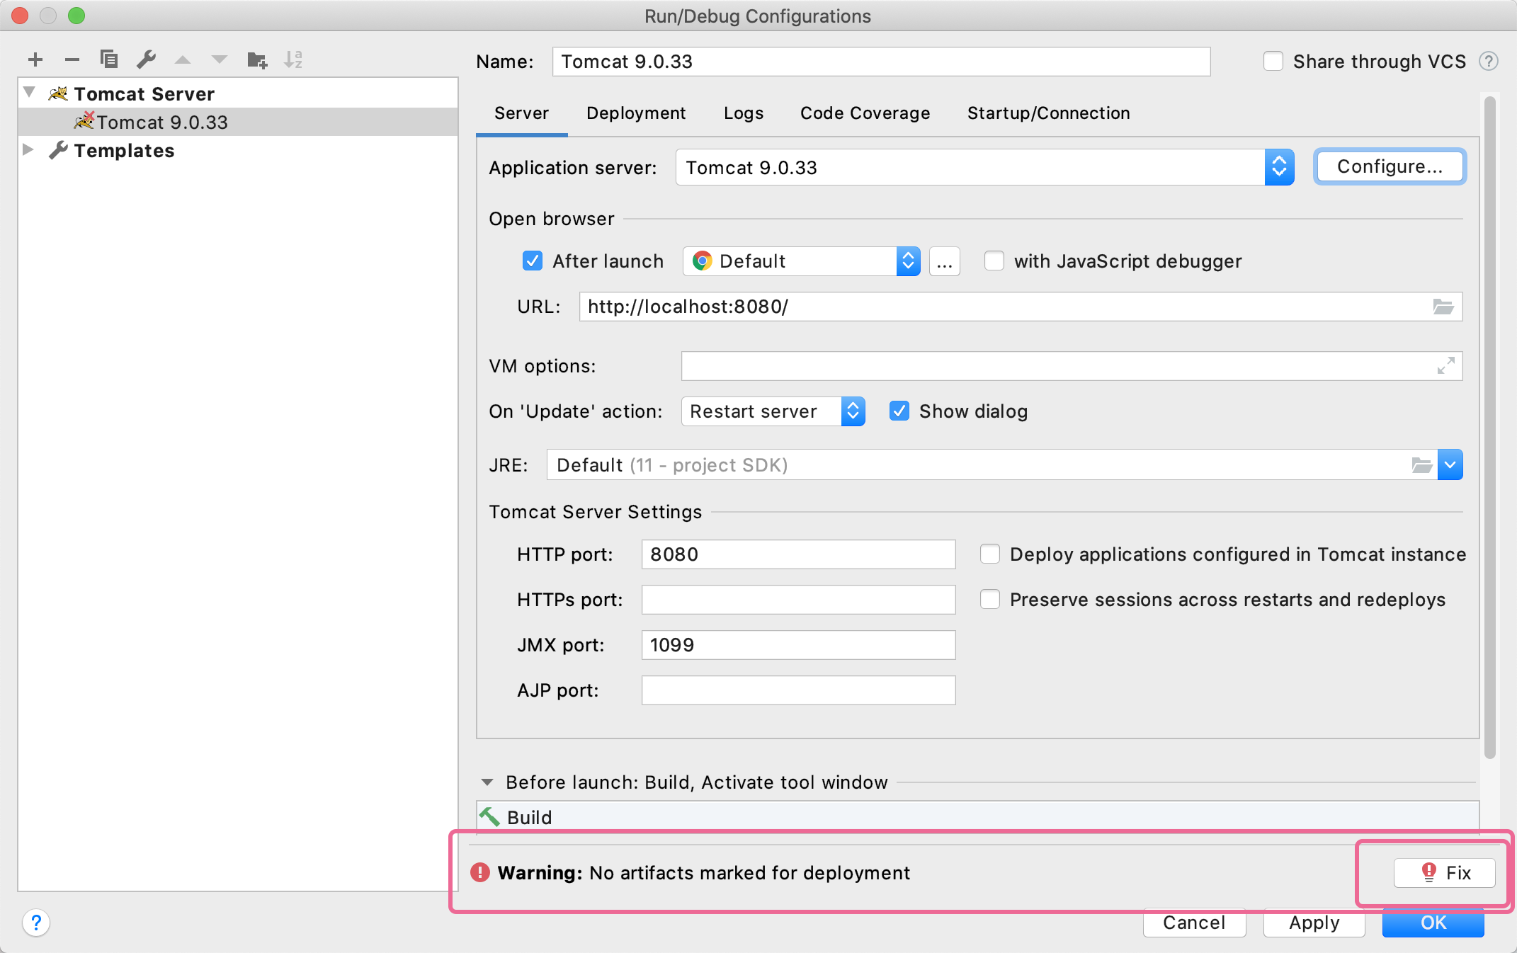
Task: Click Tomcat Server cat icon in tree
Action: (58, 93)
